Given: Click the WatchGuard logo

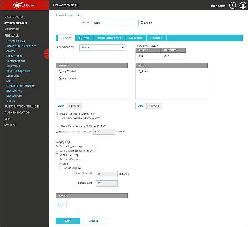Looking at the screenshot, I should tap(24, 5).
